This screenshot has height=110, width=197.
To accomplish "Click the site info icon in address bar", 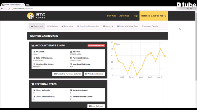I will point(13,9).
